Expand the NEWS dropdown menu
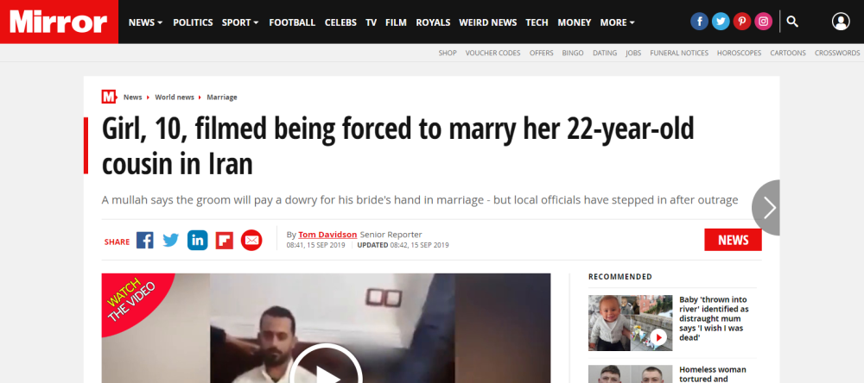Screen dimensions: 864x383 (145, 22)
